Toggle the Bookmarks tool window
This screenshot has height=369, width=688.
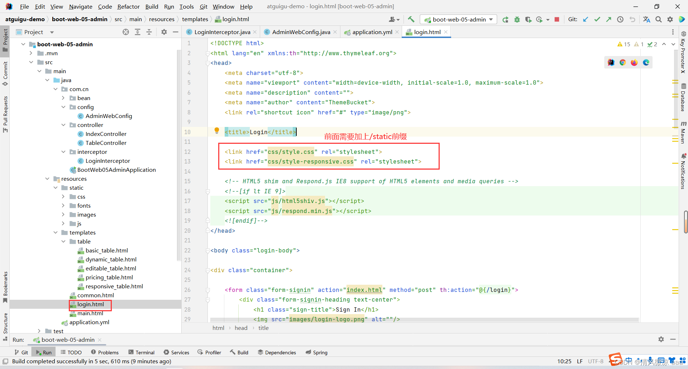(5, 287)
